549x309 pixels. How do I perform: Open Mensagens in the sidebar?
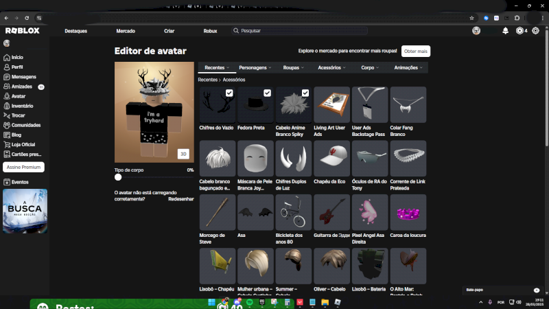point(20,77)
